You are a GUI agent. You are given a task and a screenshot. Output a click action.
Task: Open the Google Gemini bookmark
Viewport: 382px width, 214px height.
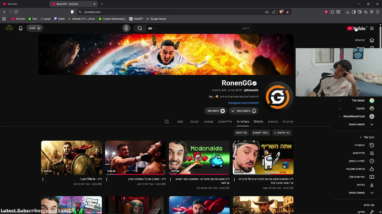pos(156,19)
